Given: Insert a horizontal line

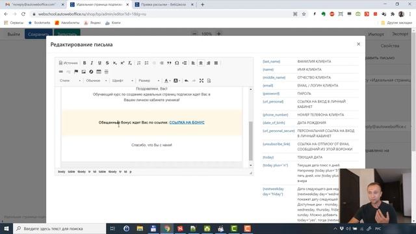Looking at the screenshot, I should tap(107, 71).
